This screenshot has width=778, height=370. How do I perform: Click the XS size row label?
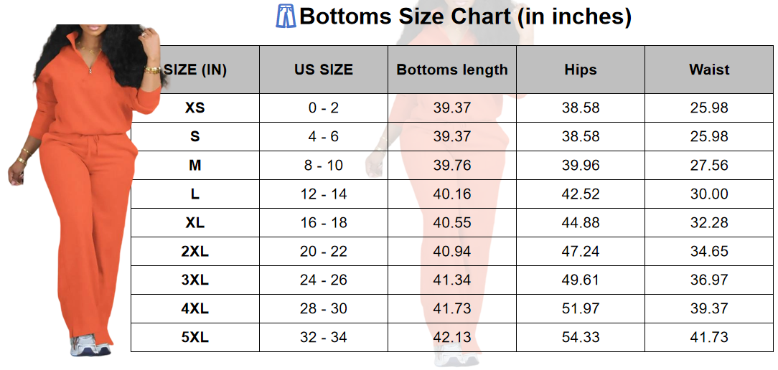pos(195,108)
